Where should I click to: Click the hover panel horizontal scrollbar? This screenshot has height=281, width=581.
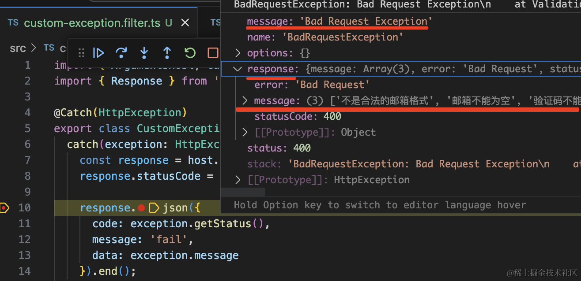[243, 192]
